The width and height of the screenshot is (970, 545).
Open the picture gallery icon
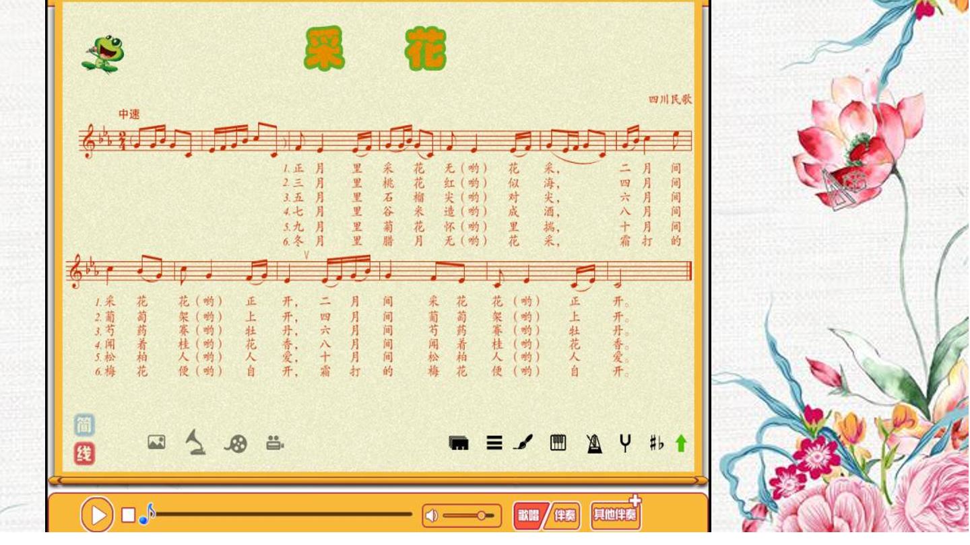[x=156, y=442]
